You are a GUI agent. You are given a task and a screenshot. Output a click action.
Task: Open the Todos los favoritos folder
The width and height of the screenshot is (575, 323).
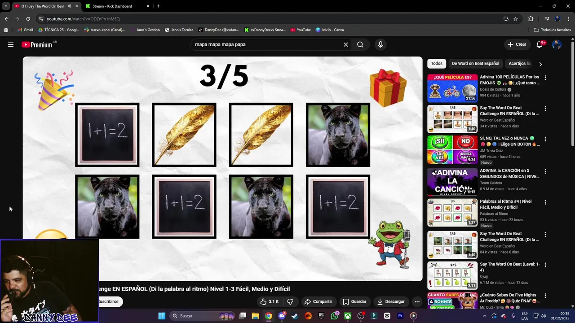coord(552,30)
